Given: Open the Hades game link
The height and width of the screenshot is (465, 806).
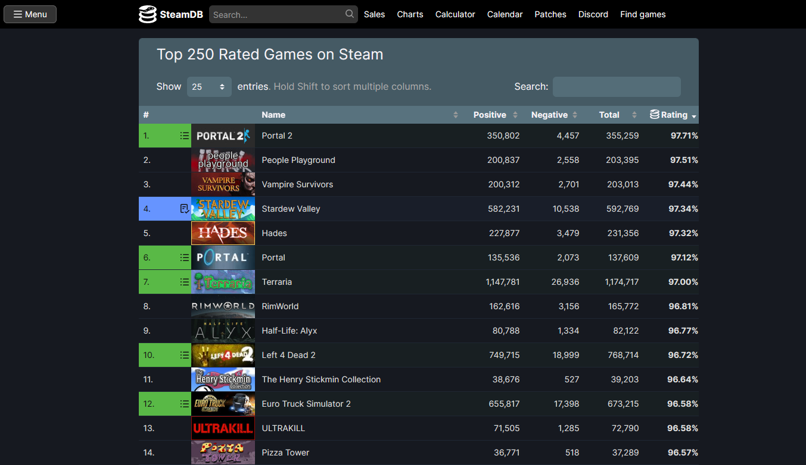Looking at the screenshot, I should tap(275, 233).
